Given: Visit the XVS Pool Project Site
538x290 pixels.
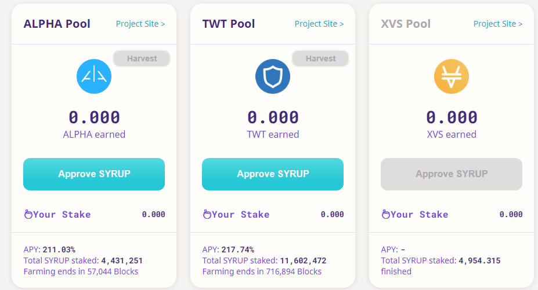Looking at the screenshot, I should [x=498, y=24].
